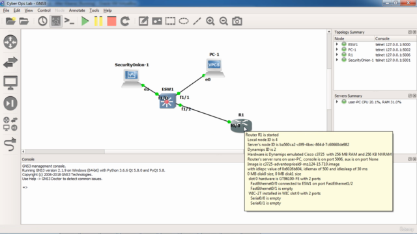This screenshot has height=234, width=417.
Task: Expand R1 node in Topology Summary
Action: (x=337, y=55)
